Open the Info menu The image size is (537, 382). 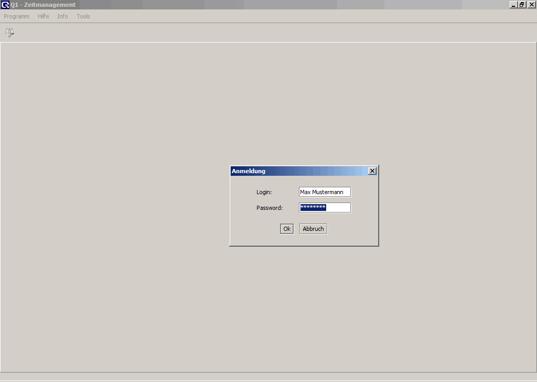62,16
